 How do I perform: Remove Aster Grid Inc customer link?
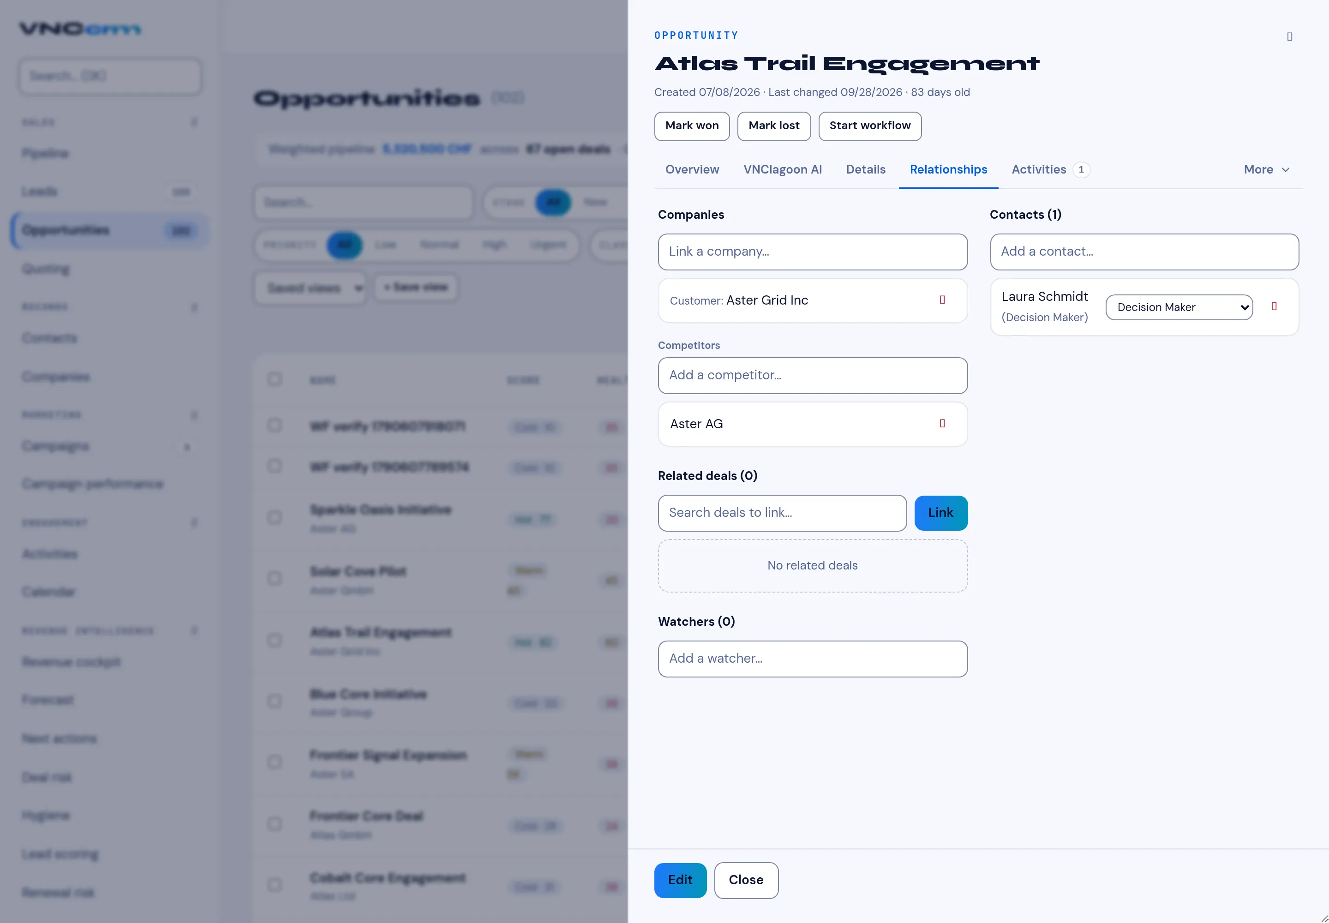(x=942, y=300)
